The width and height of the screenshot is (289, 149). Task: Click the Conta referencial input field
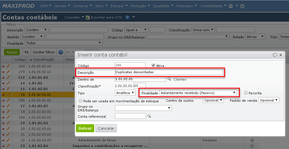130,116
